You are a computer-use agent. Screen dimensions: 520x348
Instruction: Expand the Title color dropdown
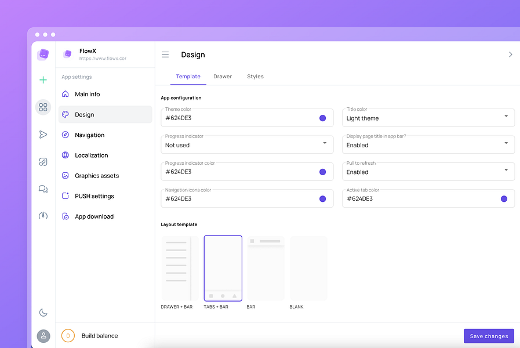(428, 118)
